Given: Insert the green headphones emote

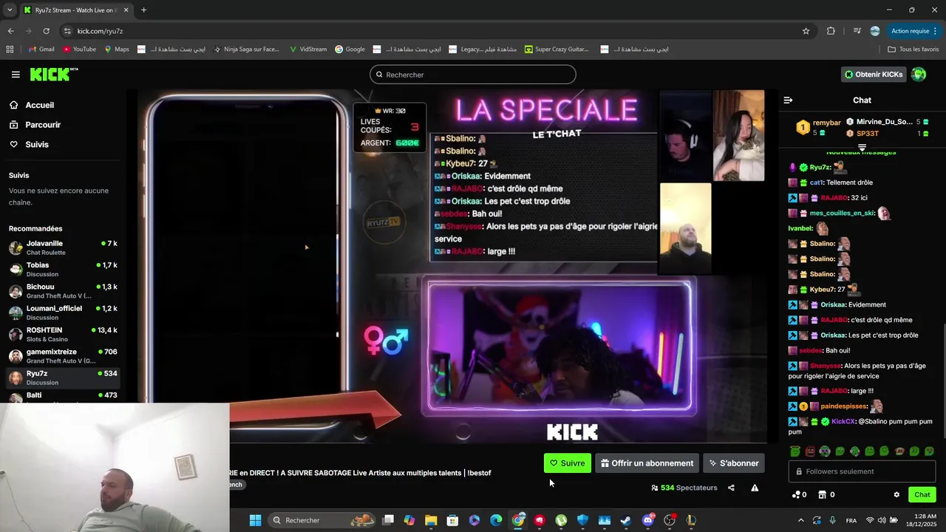Looking at the screenshot, I should tap(825, 451).
